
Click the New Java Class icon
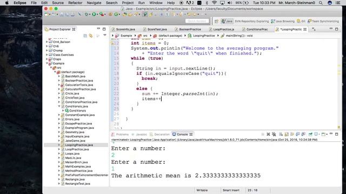(x=116, y=15)
